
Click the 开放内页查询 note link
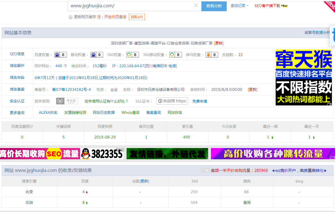[x=115, y=17]
